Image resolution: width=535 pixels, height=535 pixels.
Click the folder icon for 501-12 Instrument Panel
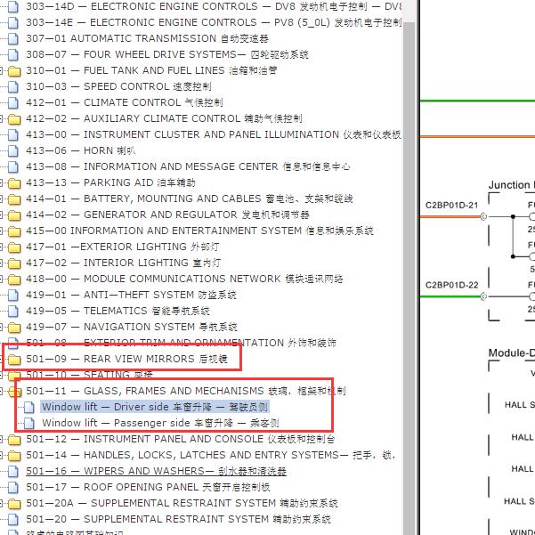[x=14, y=440]
